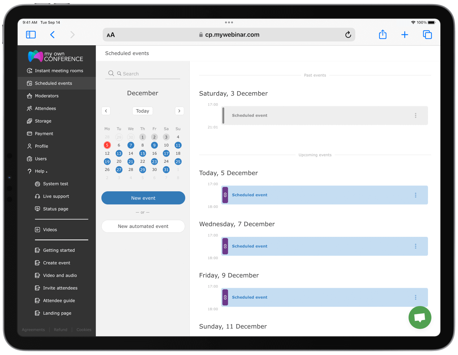Open options menu for 3 December event
458x355 pixels.
click(416, 115)
